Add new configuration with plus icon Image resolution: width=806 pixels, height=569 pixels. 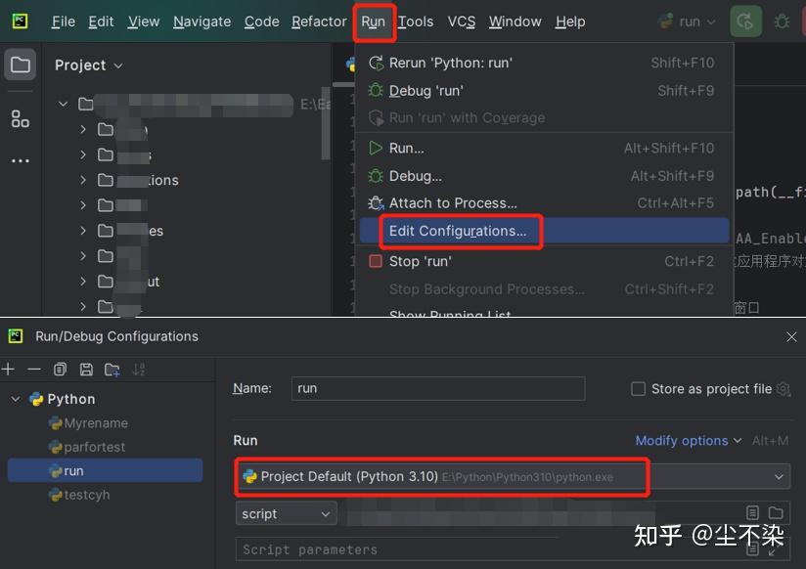click(8, 369)
